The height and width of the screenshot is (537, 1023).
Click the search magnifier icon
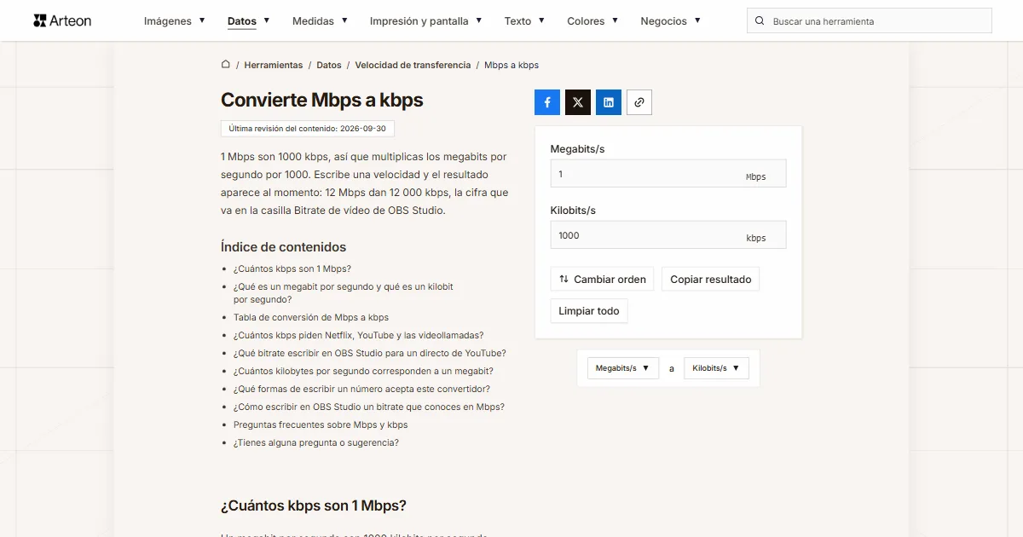(x=760, y=20)
